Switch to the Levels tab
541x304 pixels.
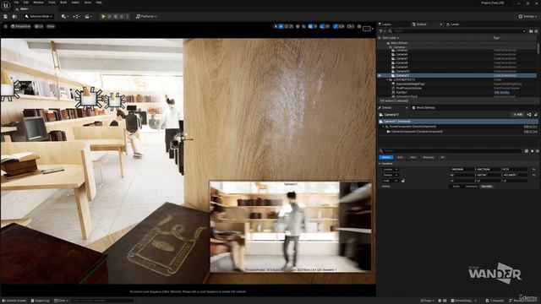[453, 24]
